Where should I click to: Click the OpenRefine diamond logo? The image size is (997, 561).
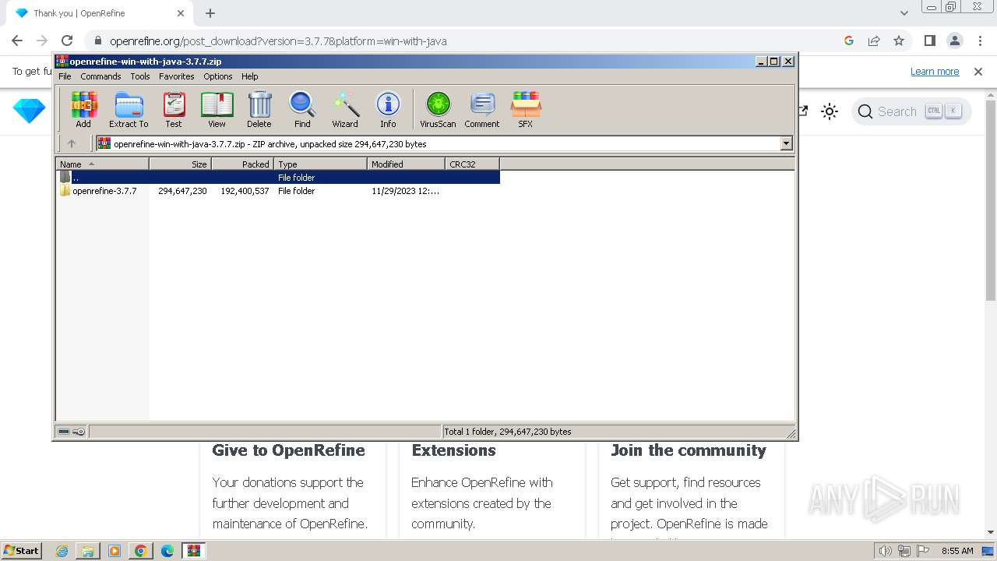point(29,111)
